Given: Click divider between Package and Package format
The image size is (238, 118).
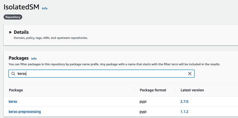Looking at the screenshot, I should 135,90.
